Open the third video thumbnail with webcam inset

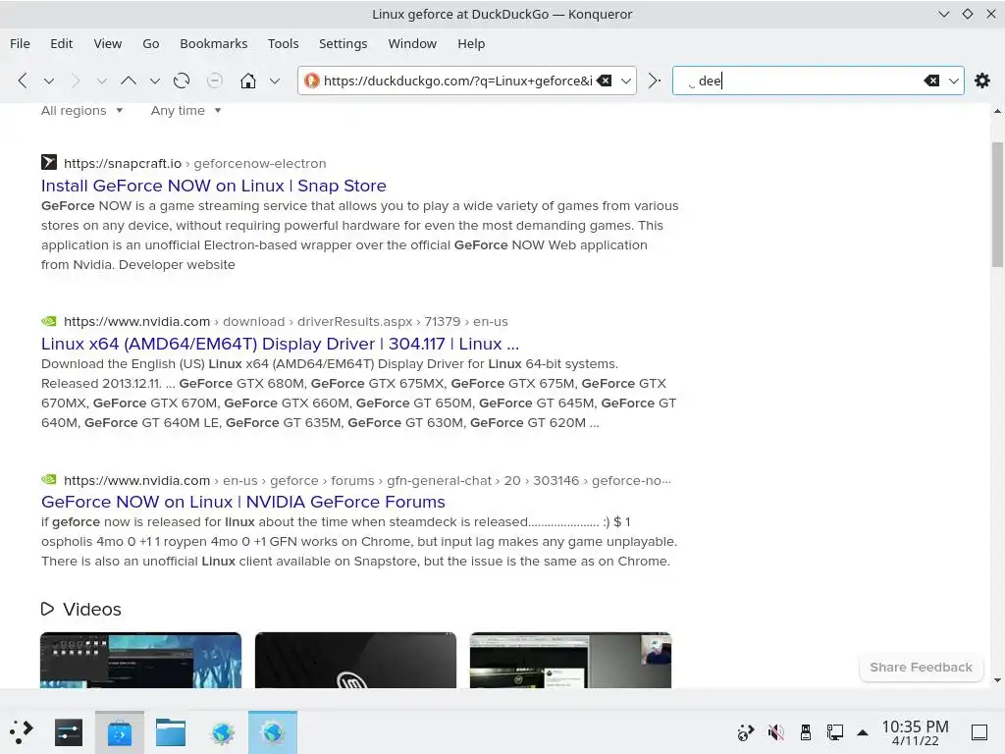570,661
